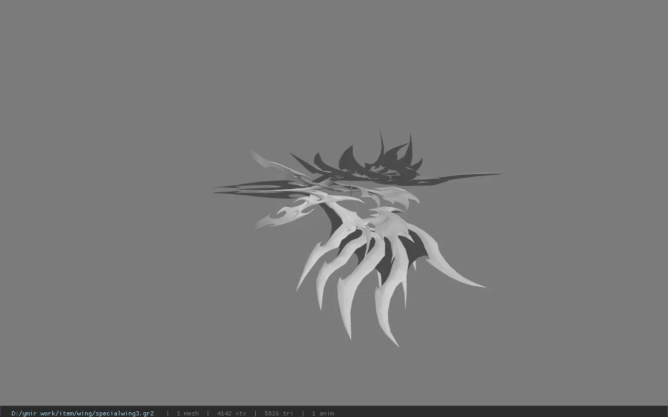Screen dimensions: 668x417
Task: Click the file path specialwing3.gr2 in status bar
Action: click(82, 413)
